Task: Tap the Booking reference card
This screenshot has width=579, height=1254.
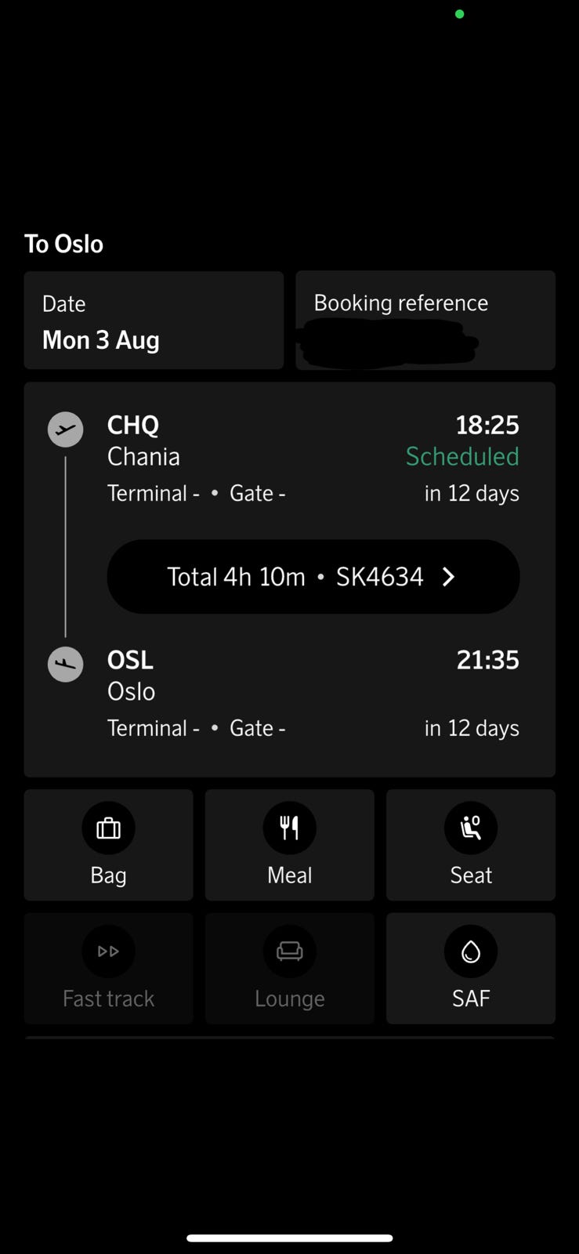Action: [425, 321]
